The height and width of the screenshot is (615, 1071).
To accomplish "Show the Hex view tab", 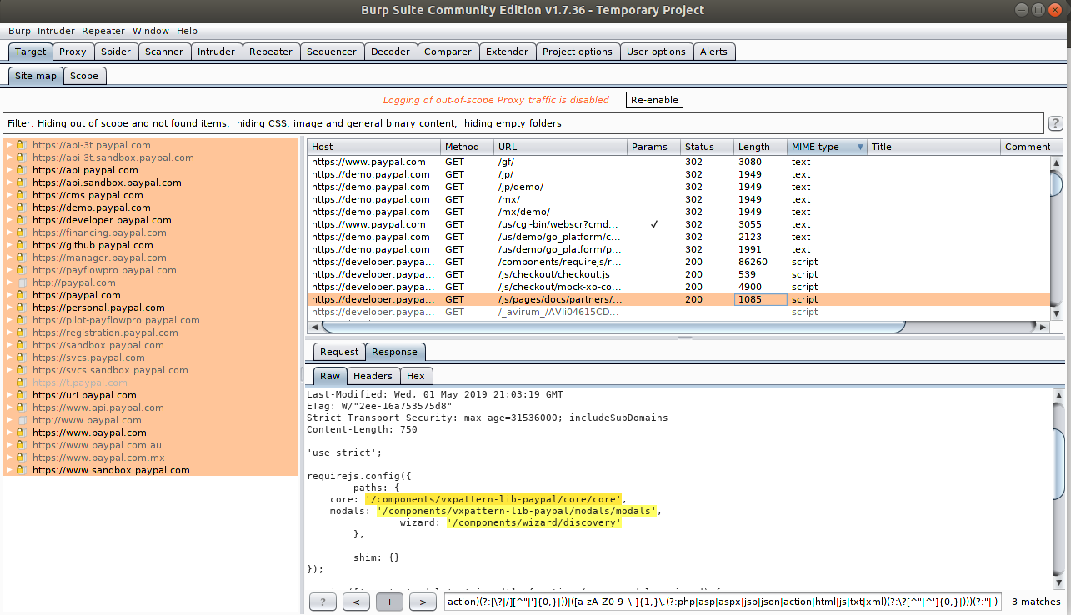I will (416, 376).
